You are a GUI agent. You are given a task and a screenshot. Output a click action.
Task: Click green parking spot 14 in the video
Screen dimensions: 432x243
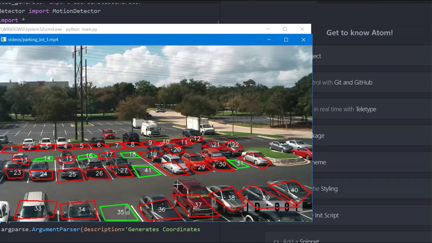coord(44,158)
